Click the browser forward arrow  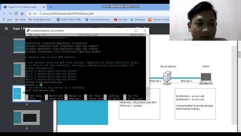(10, 14)
